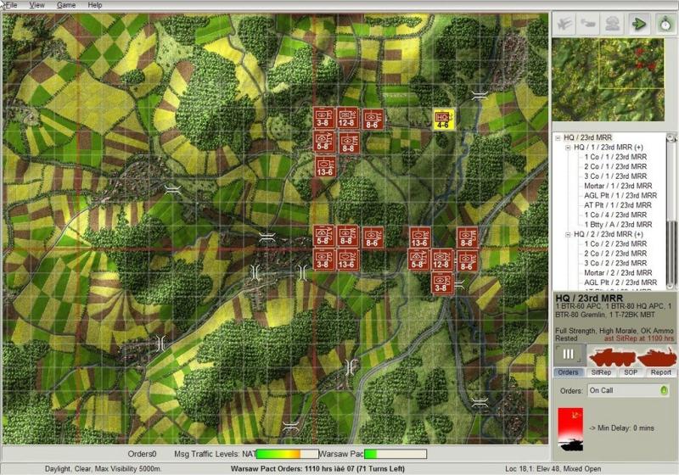
Task: Switch to the SOP tab
Action: click(x=629, y=372)
